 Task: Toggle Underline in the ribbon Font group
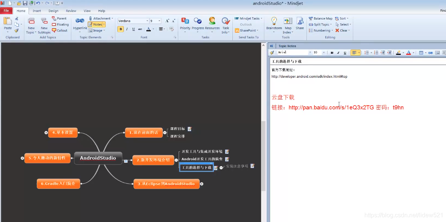tap(133, 29)
